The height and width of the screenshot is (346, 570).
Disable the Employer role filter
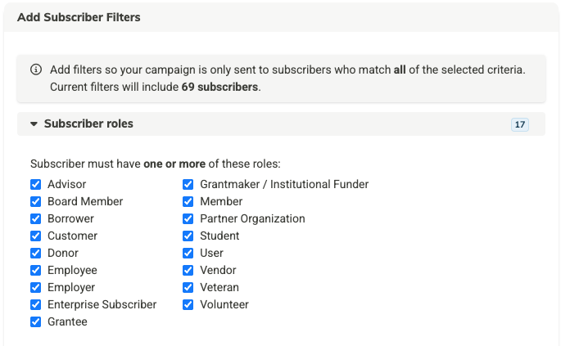[36, 287]
